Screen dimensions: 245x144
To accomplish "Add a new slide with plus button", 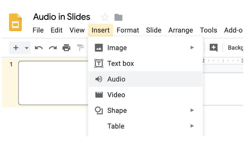I will pos(16,48).
